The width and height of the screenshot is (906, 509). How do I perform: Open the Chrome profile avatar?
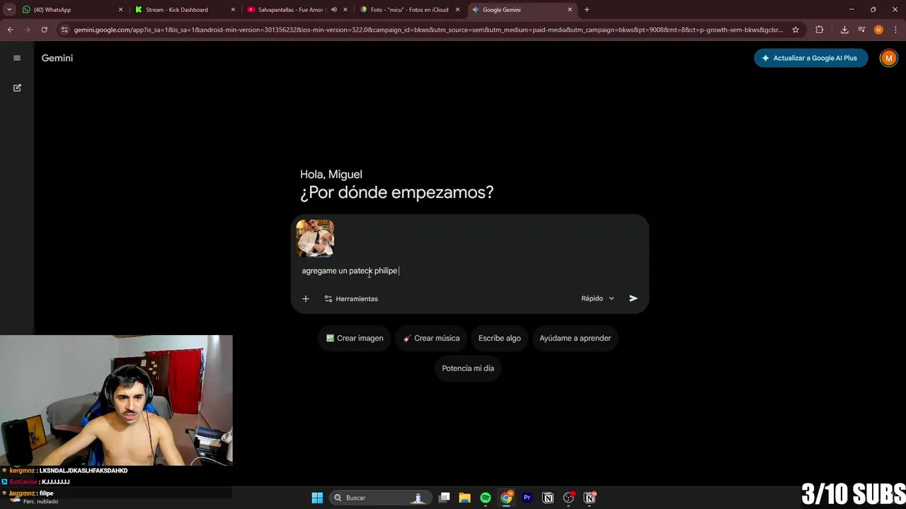[x=878, y=30]
